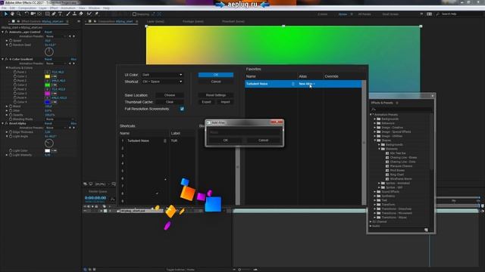Collapse the 4-Color Gradient effect
The image size is (485, 272).
tap(3, 59)
